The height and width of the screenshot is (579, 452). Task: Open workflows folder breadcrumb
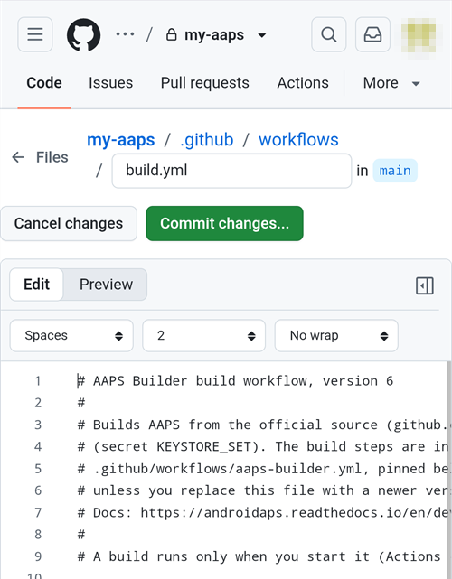tap(298, 140)
